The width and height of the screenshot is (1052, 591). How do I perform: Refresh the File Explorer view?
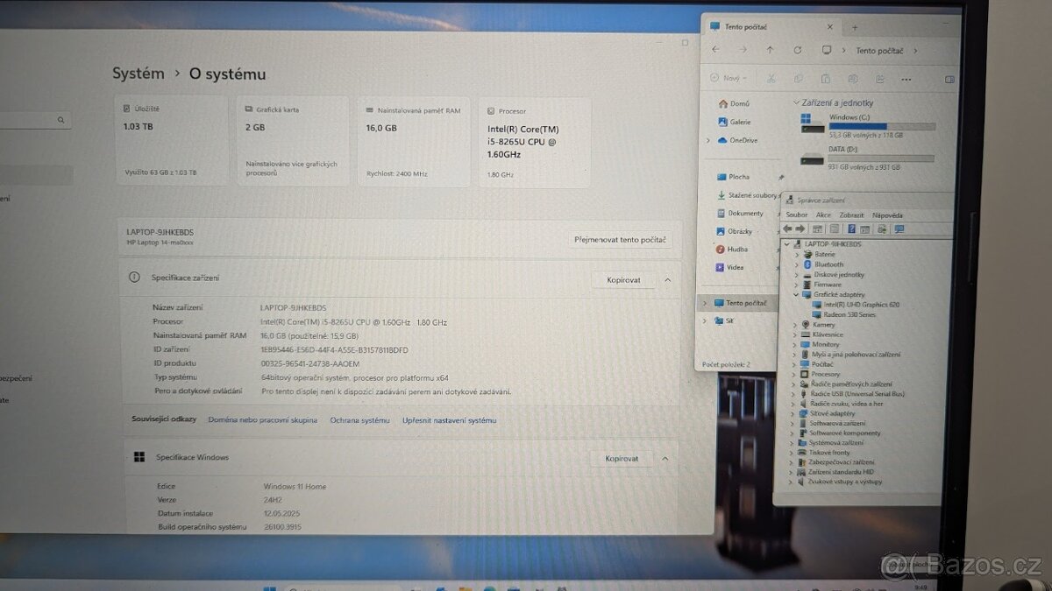[797, 50]
